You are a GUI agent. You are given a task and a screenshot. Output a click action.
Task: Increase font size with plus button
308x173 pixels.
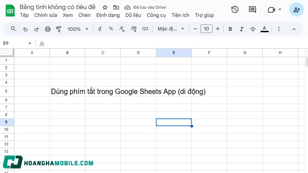218,29
